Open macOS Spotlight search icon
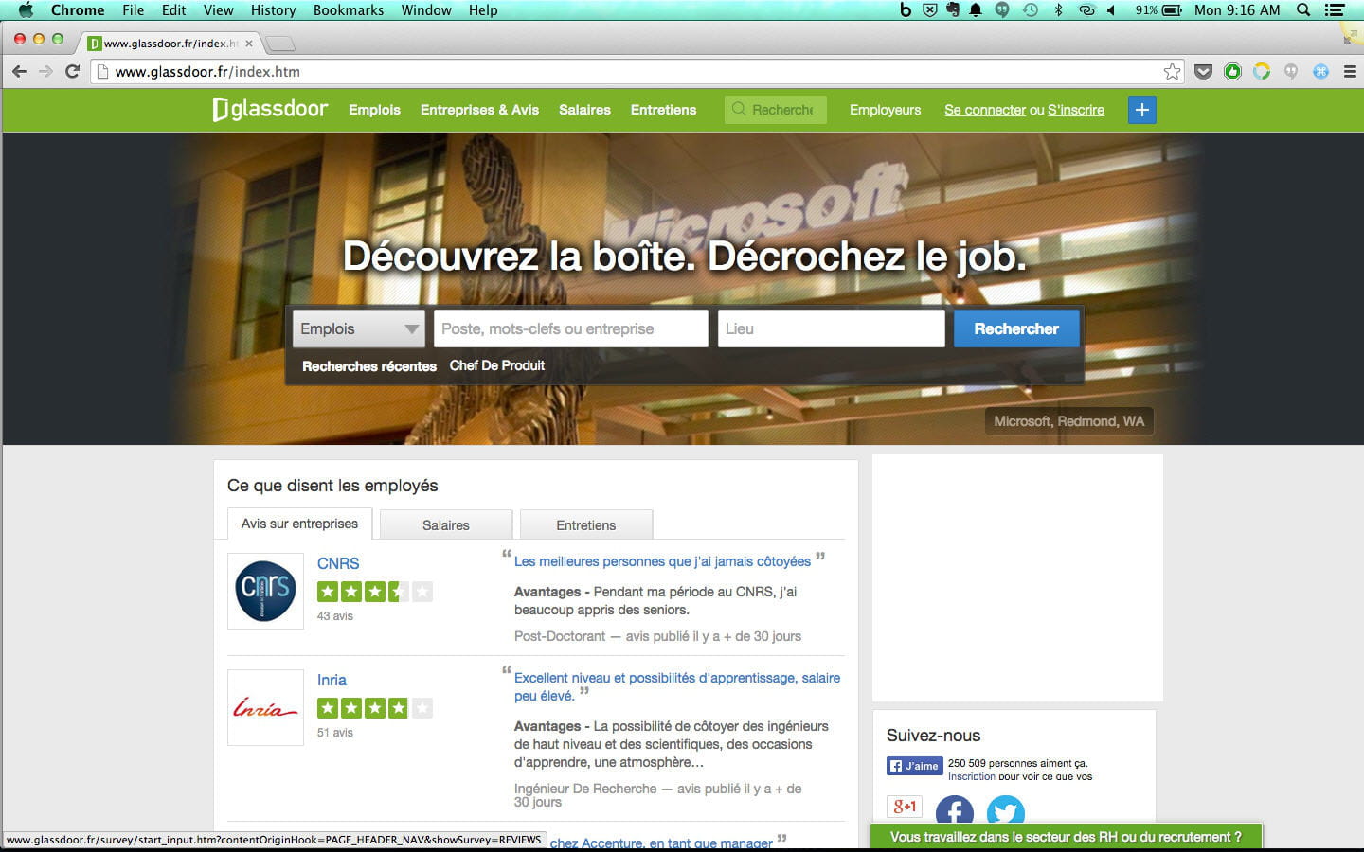 [x=1303, y=10]
